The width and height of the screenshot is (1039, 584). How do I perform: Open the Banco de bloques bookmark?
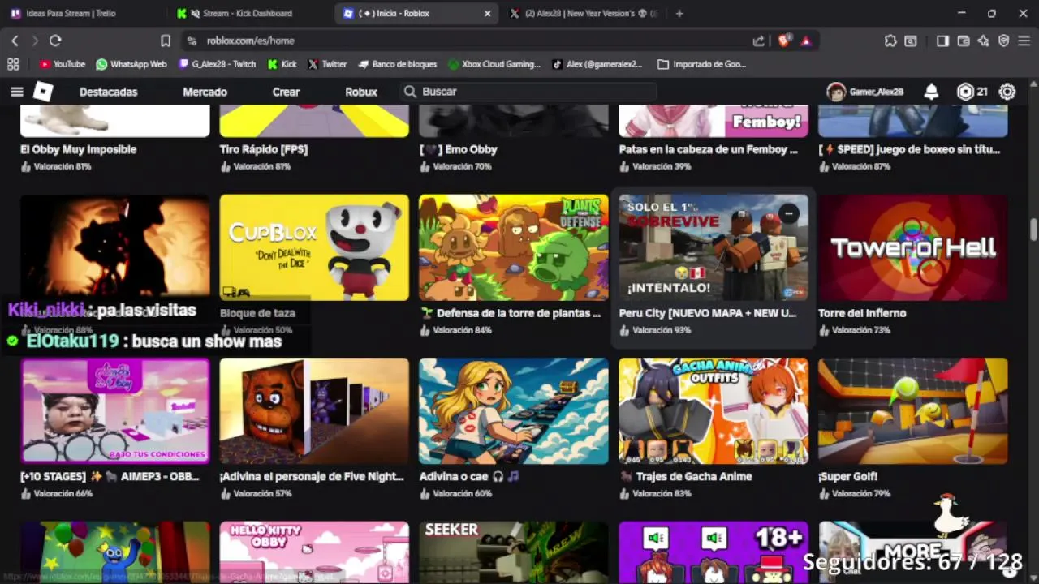(397, 64)
